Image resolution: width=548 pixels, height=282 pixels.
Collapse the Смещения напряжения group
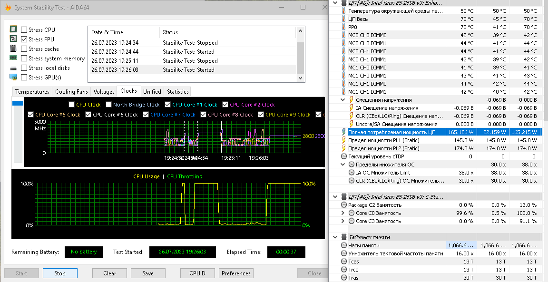[343, 100]
